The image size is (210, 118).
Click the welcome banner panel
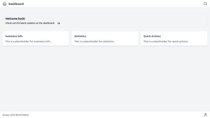tap(105, 21)
